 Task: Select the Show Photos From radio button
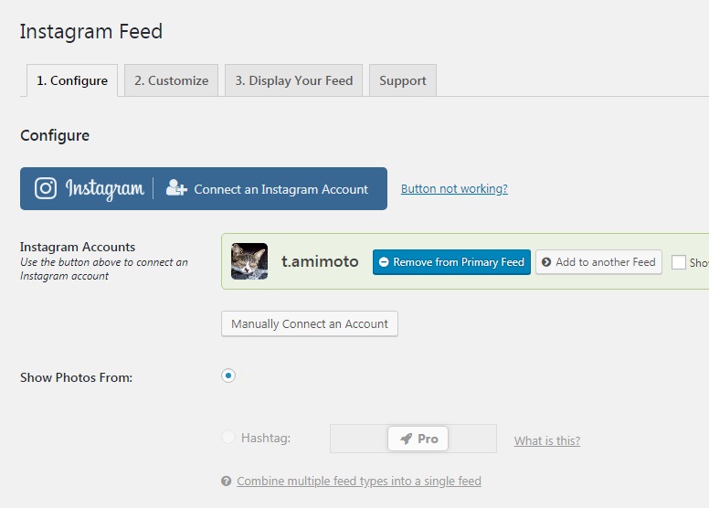(228, 376)
